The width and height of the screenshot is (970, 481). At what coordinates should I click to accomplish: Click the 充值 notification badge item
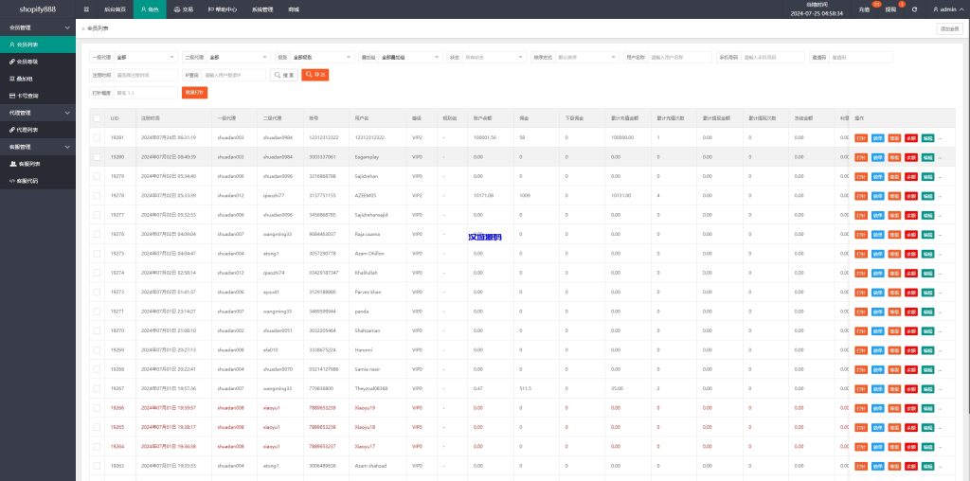pos(864,9)
